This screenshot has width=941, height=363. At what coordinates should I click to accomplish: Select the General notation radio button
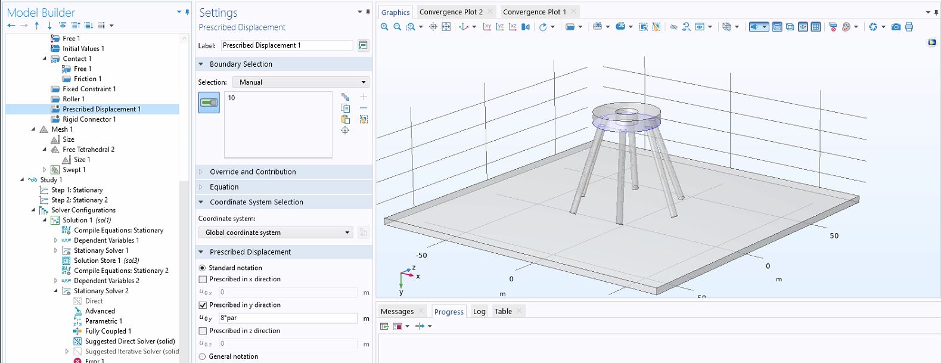tap(202, 356)
